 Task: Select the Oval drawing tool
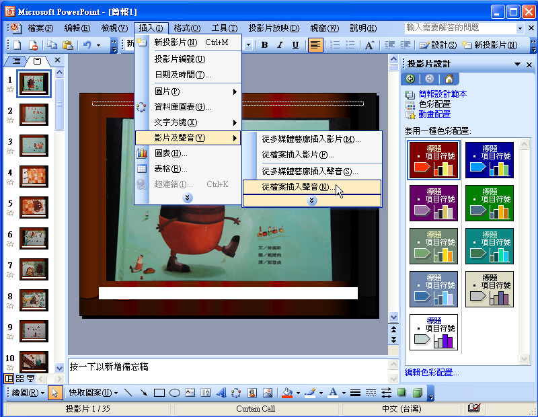(x=175, y=392)
